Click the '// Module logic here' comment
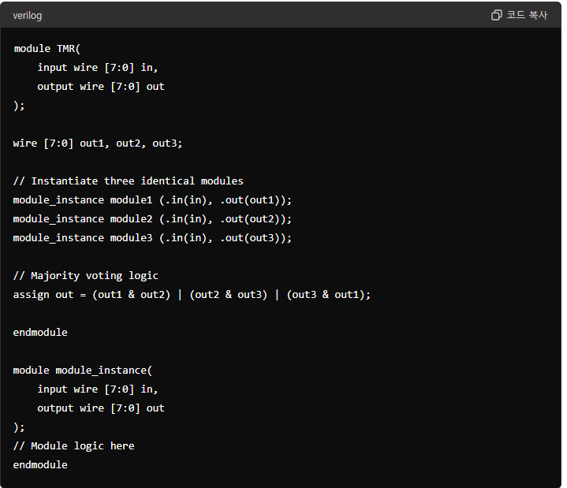Image resolution: width=567 pixels, height=488 pixels. tap(74, 446)
